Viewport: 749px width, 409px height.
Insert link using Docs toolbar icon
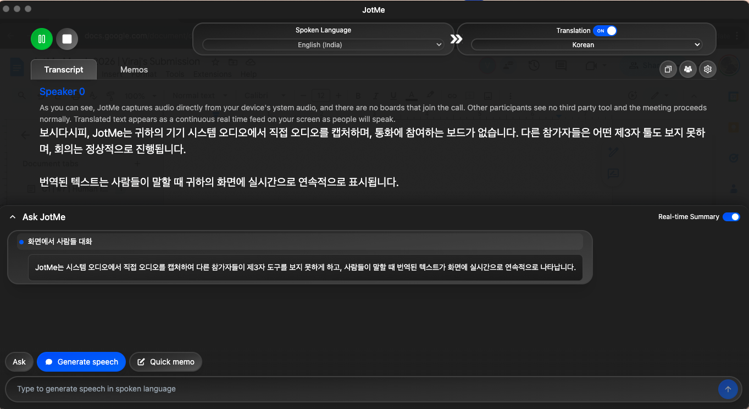pyautogui.click(x=452, y=95)
